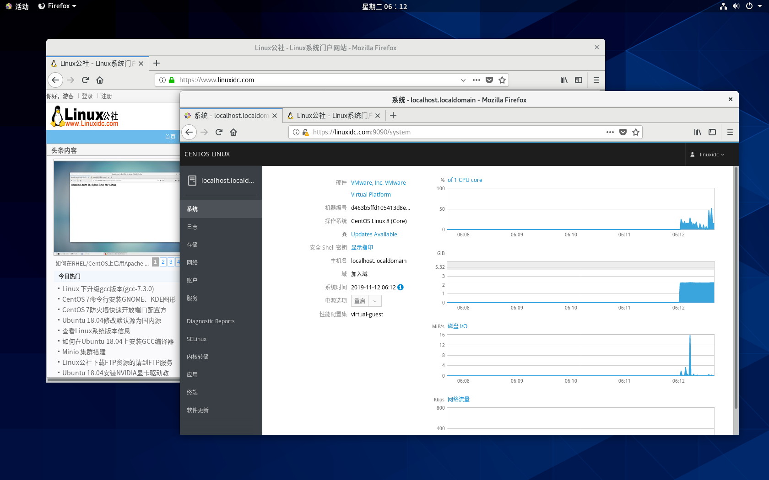The image size is (769, 480).
Task: Open power menu icon in top bar
Action: 749,6
